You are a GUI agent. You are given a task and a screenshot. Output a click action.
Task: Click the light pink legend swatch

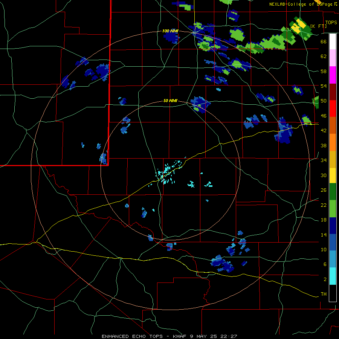(x=333, y=58)
